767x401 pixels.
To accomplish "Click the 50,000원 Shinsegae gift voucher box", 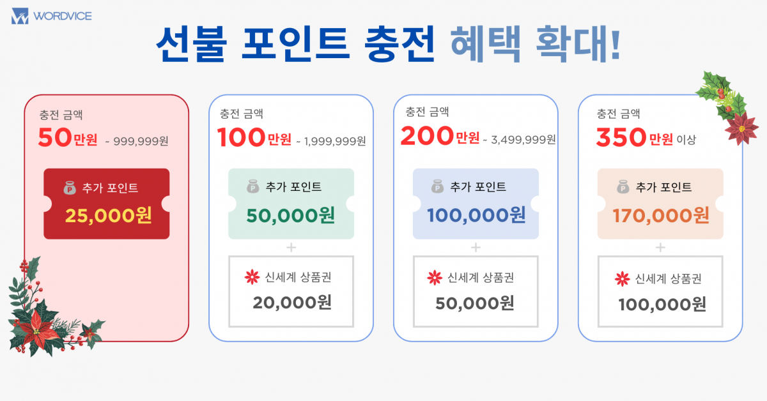I will click(x=476, y=291).
